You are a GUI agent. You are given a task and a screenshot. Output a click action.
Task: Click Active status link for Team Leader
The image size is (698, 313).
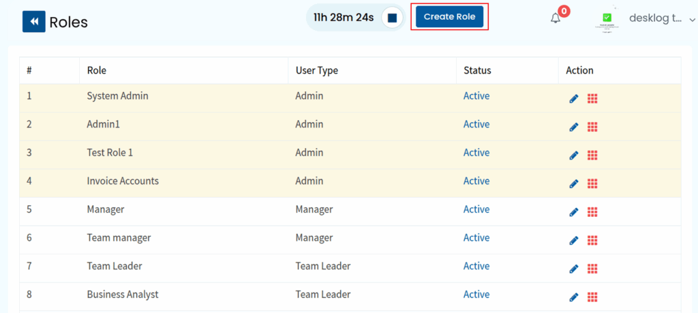476,266
